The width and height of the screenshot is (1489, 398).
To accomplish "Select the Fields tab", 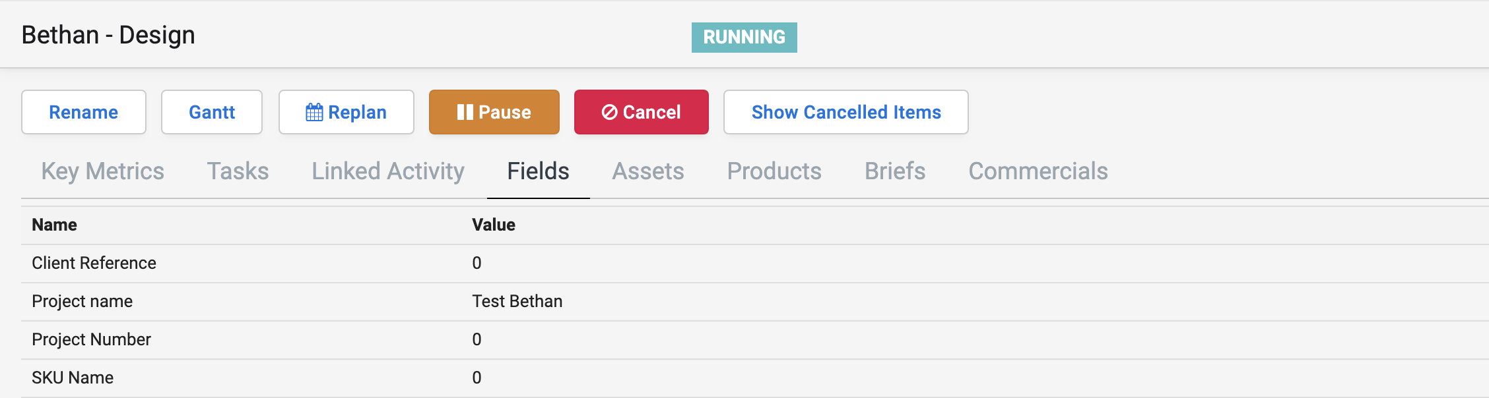I will pos(538,171).
